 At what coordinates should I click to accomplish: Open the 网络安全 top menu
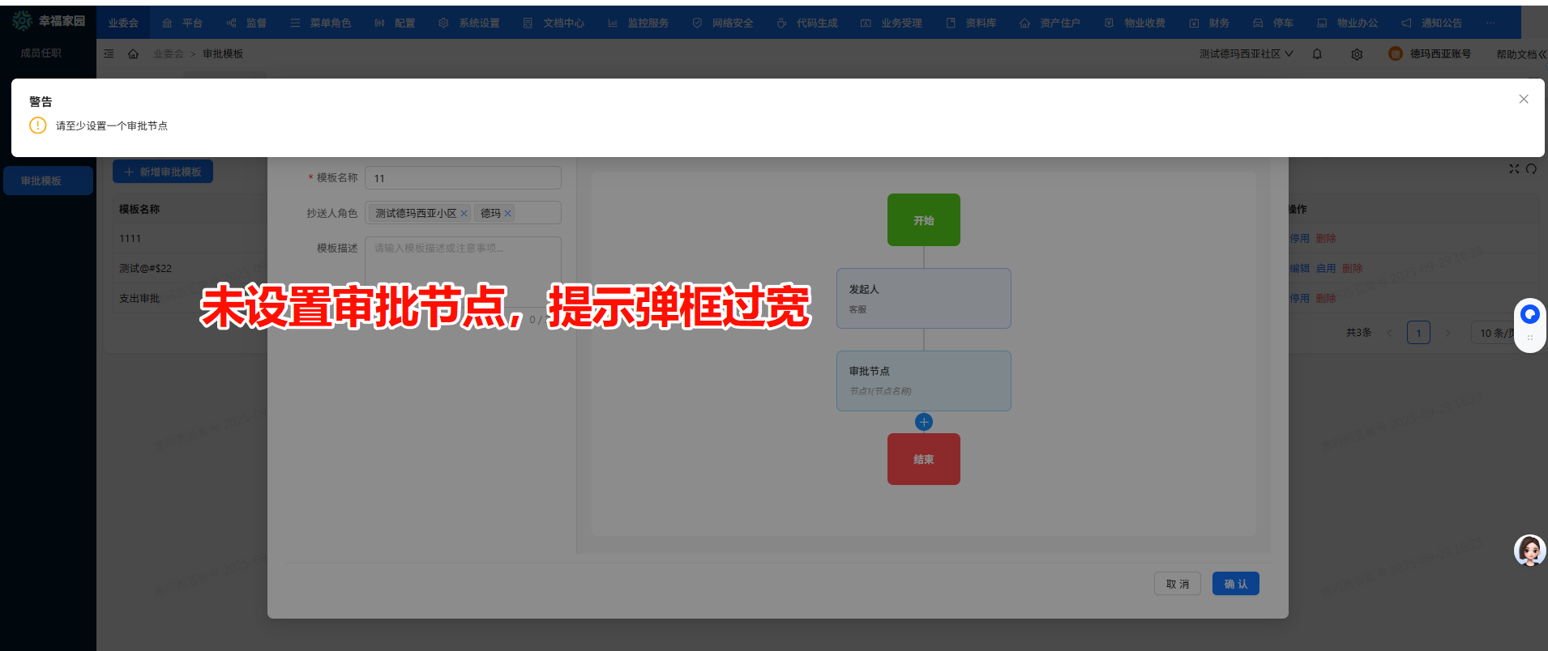click(x=722, y=23)
